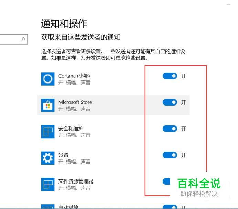238x209 pixels.
Task: Click 开: 横幅、声音 under Microsoft Store
Action: click(x=75, y=109)
